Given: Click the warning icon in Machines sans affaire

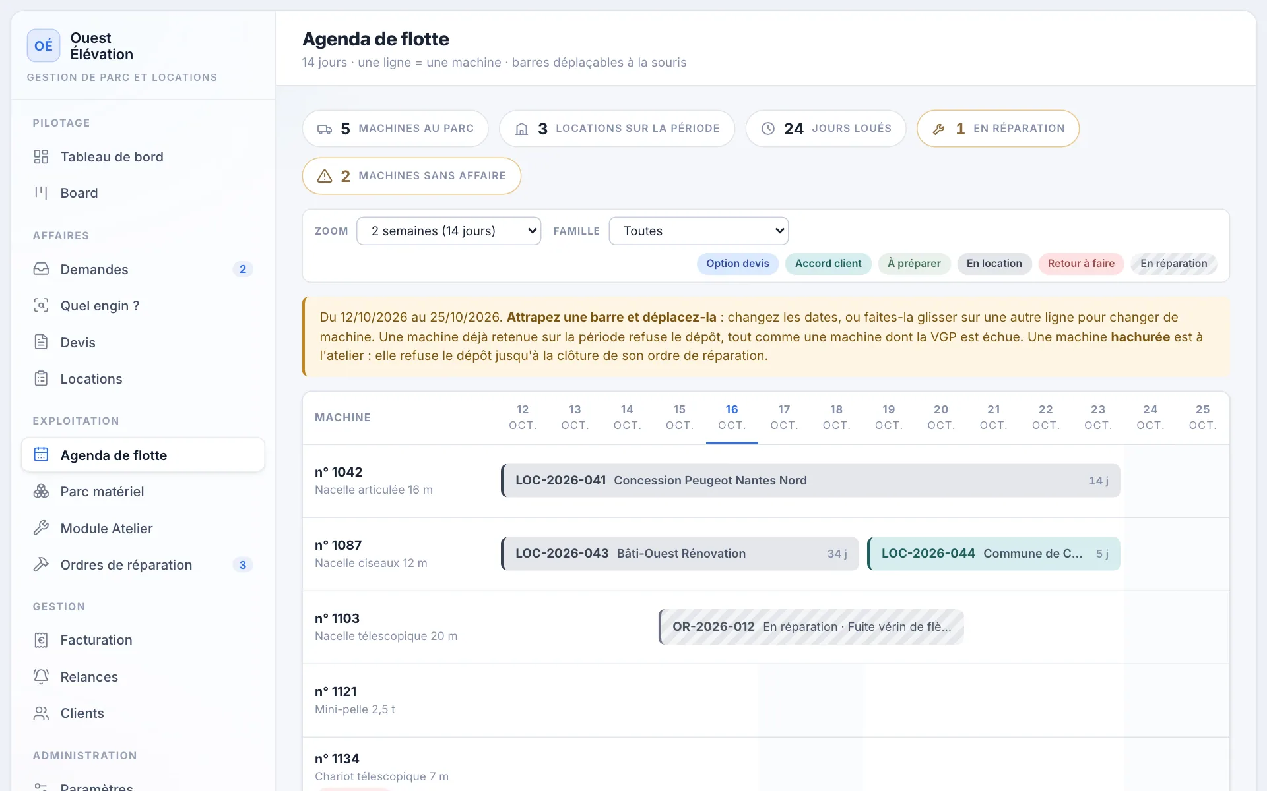Looking at the screenshot, I should coord(325,176).
